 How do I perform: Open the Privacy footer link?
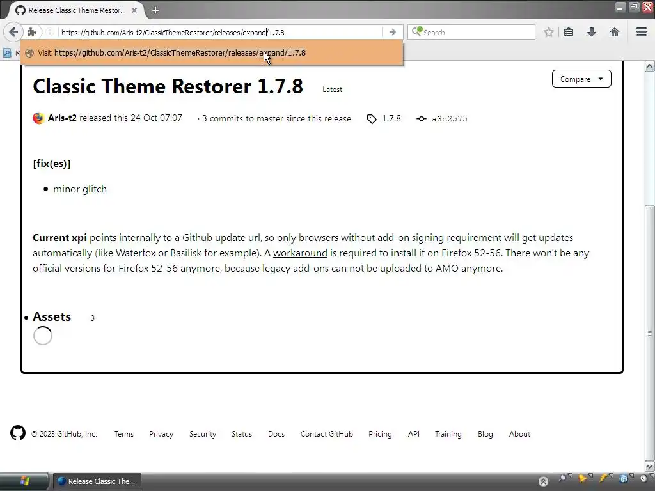161,434
